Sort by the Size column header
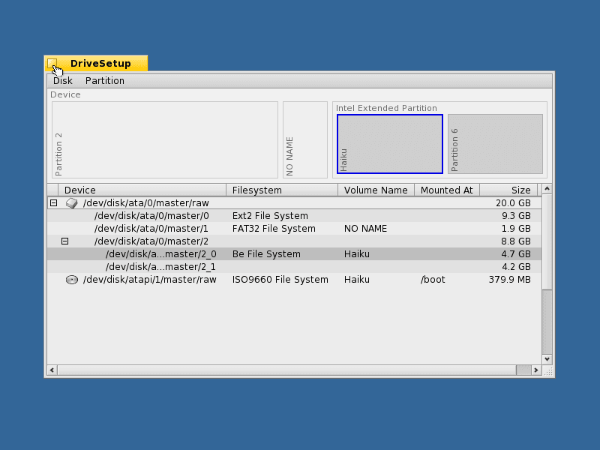 [508, 190]
